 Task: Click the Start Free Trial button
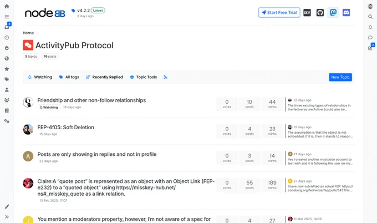(279, 13)
